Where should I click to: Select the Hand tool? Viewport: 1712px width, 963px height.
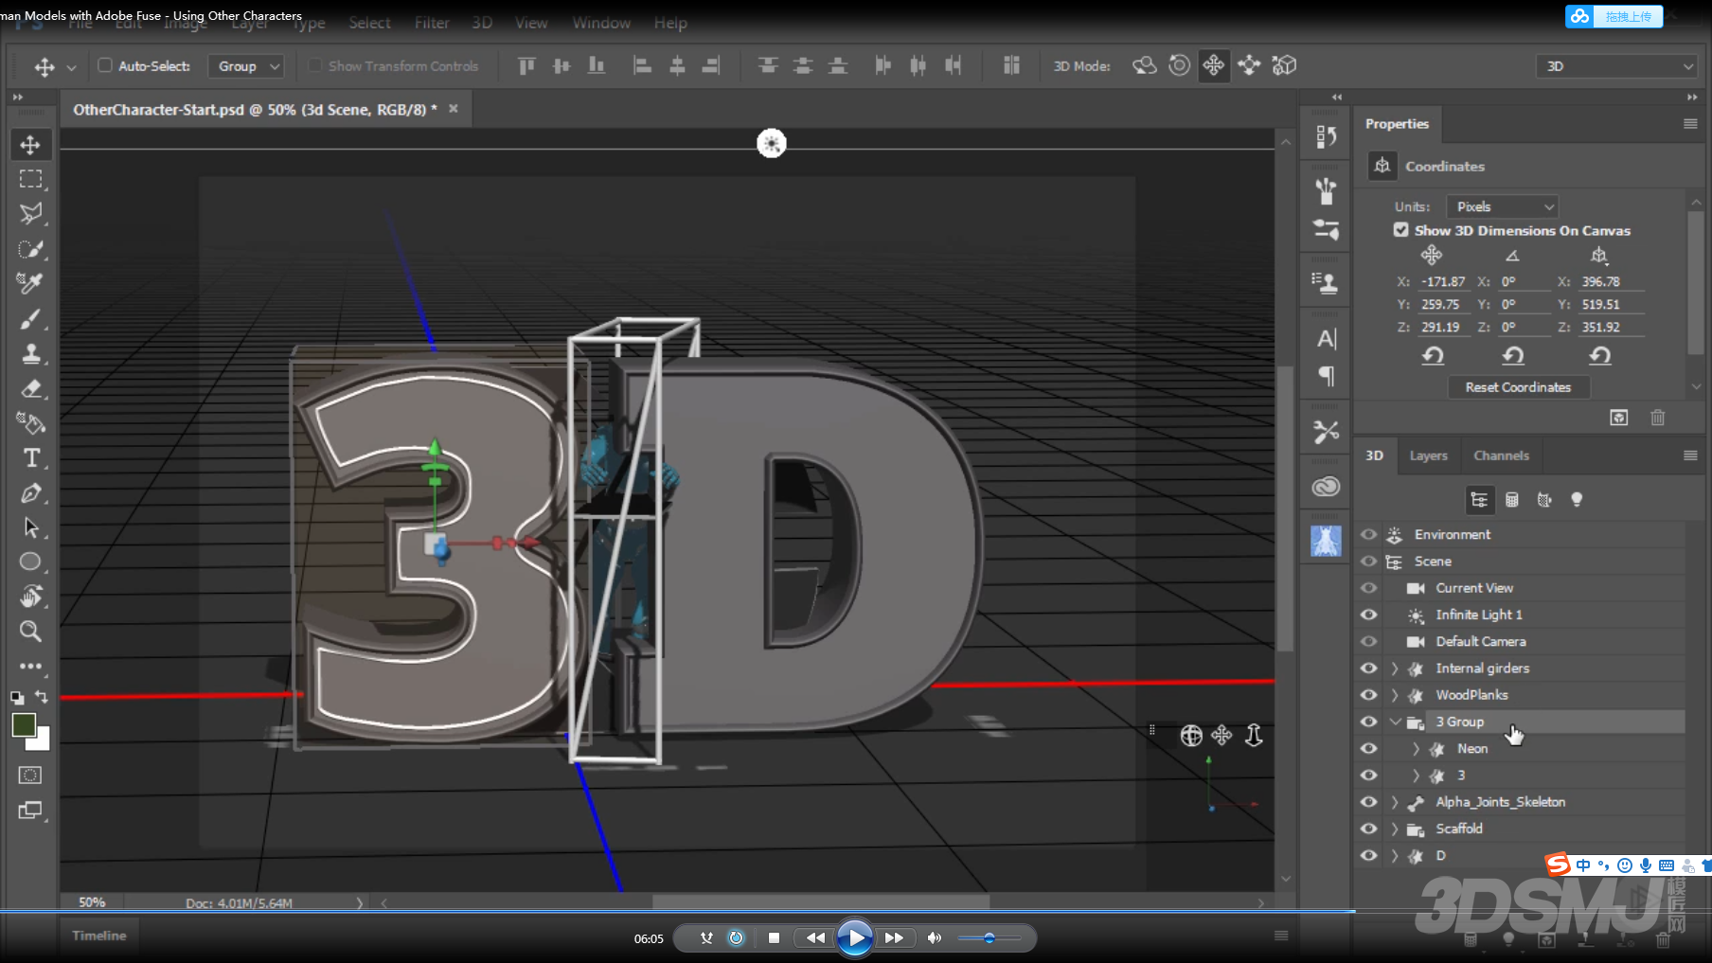pyautogui.click(x=30, y=597)
